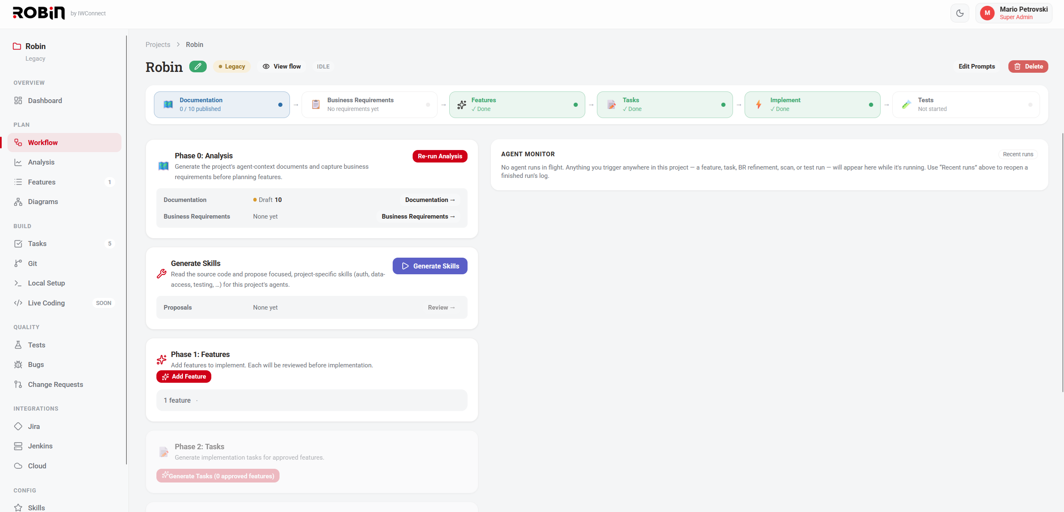Go to Features in the sidebar

[64, 182]
